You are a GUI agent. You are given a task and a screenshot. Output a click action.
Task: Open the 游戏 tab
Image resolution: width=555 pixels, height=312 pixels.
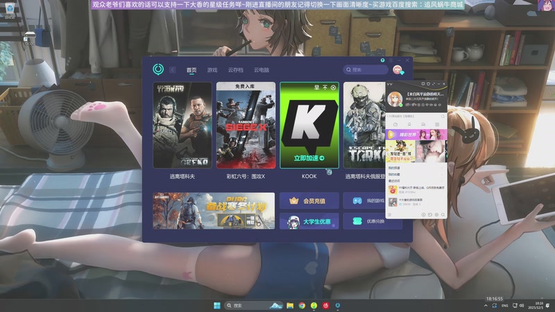point(212,70)
